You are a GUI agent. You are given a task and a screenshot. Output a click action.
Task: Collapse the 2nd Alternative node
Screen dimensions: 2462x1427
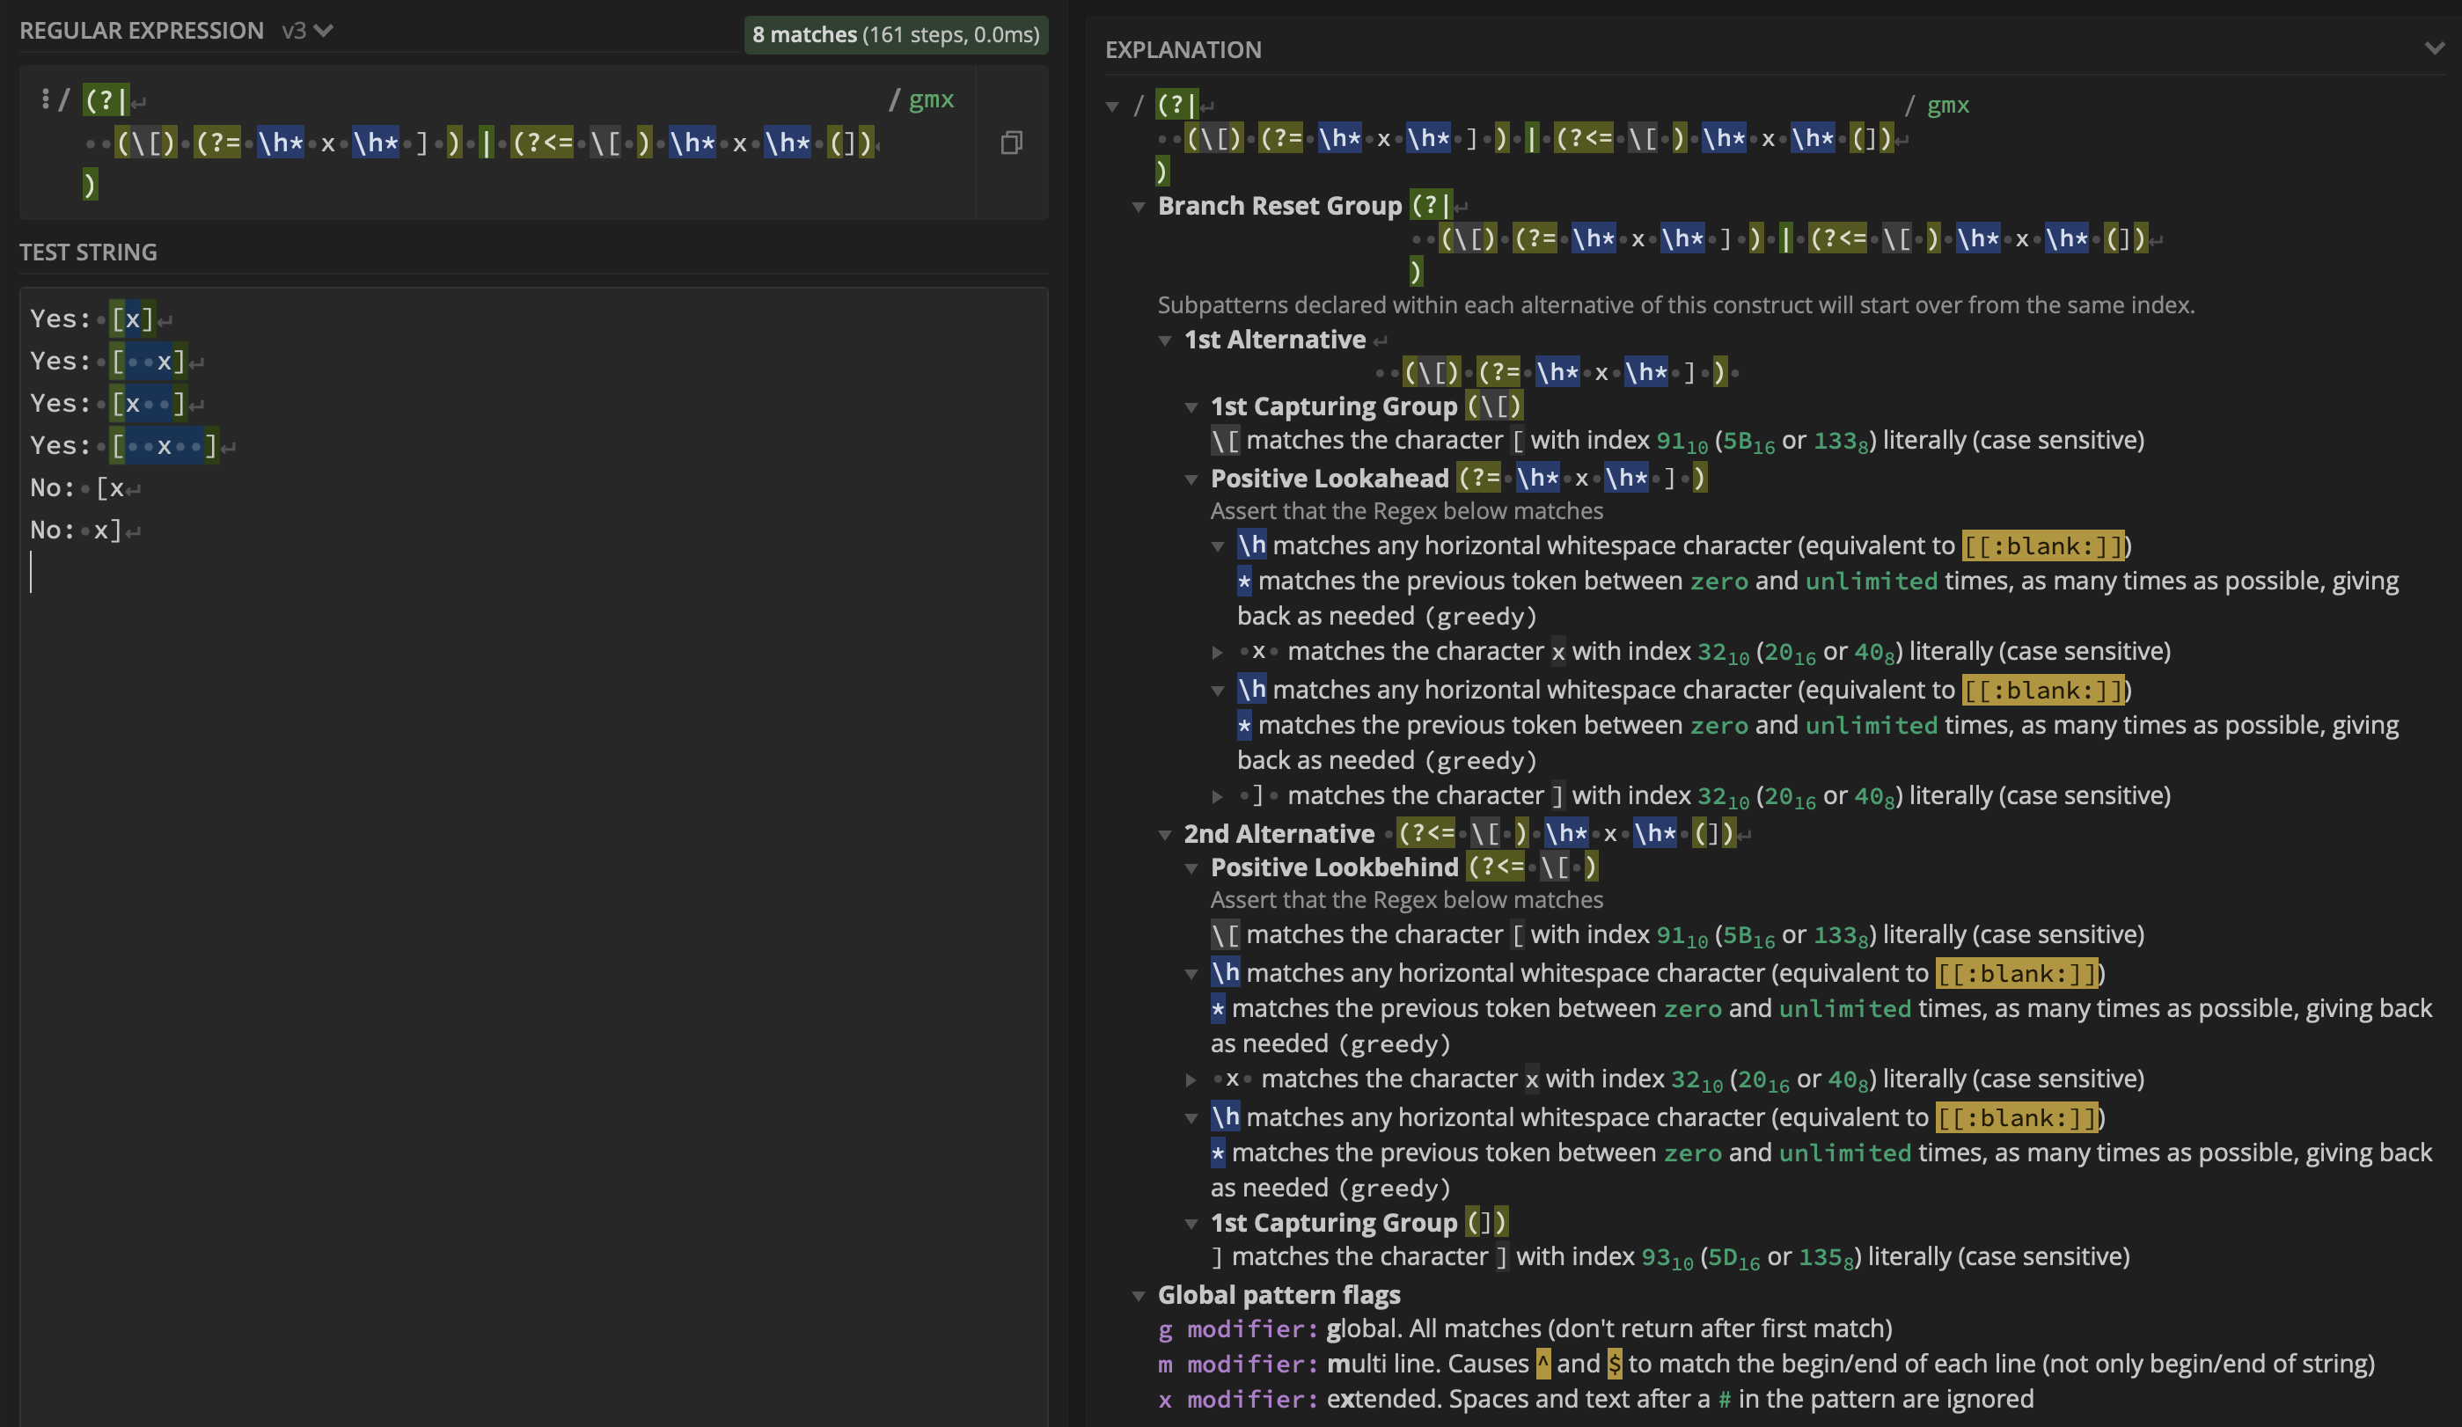tap(1164, 835)
